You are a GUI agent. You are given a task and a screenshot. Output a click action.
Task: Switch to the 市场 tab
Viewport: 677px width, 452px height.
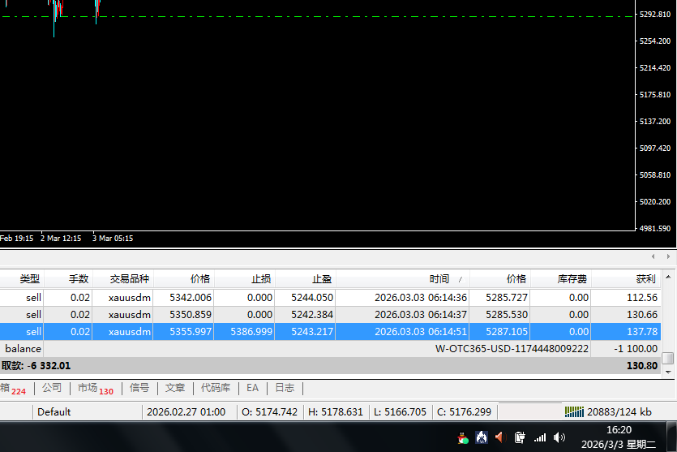pyautogui.click(x=94, y=388)
